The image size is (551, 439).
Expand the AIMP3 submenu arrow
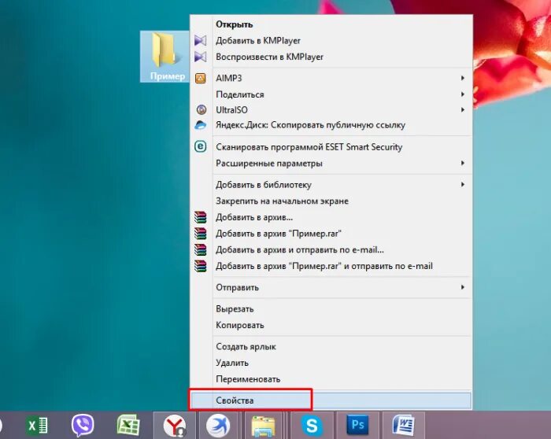[463, 78]
